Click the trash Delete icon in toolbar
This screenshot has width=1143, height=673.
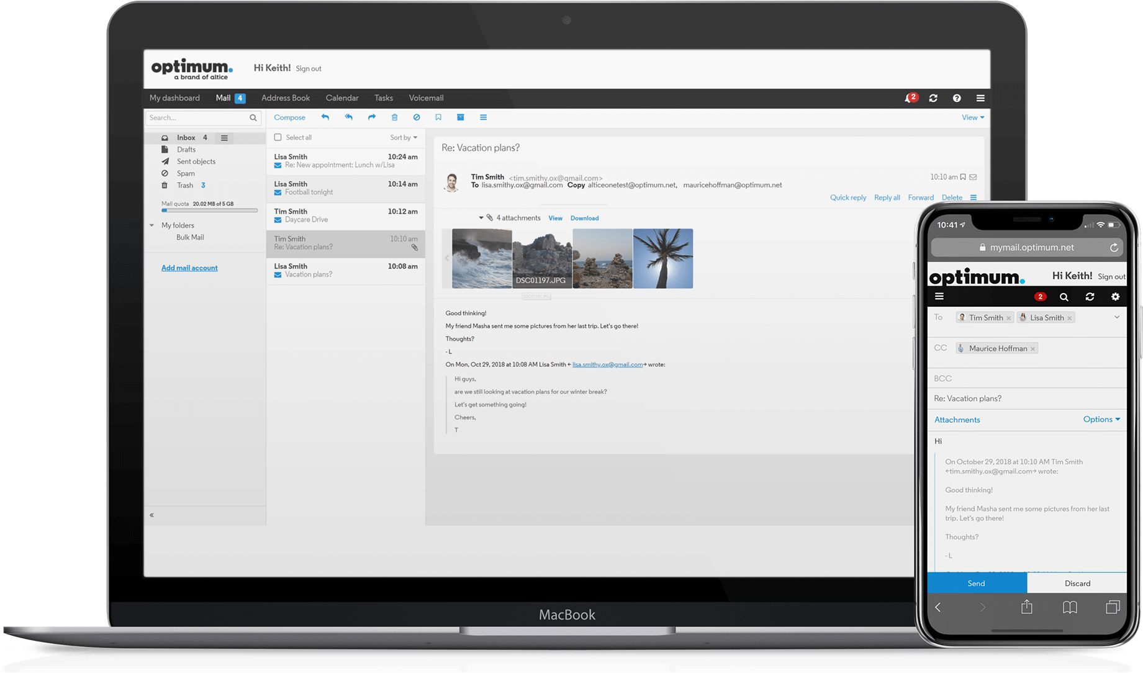[x=394, y=117]
